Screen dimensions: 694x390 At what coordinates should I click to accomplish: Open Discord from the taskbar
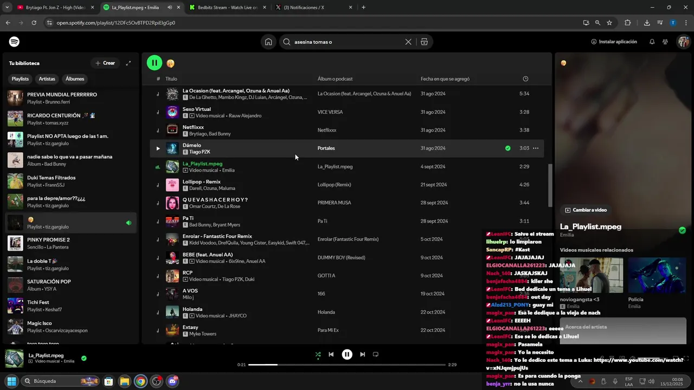click(173, 381)
